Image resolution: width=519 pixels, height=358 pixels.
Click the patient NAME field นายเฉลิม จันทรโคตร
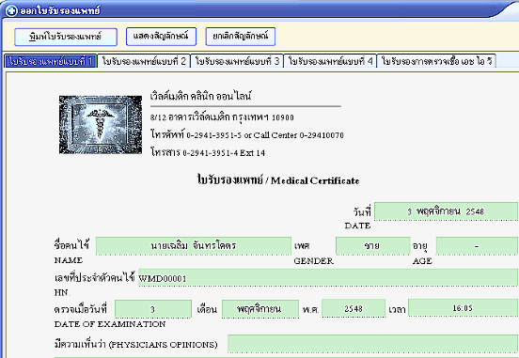pos(194,246)
